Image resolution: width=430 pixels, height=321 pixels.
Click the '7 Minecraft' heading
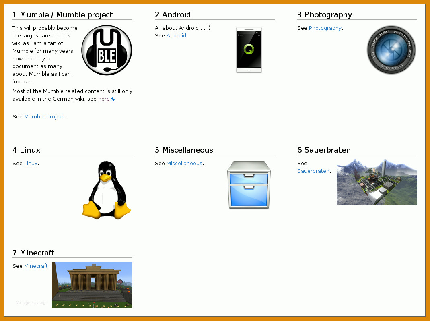(x=33, y=253)
